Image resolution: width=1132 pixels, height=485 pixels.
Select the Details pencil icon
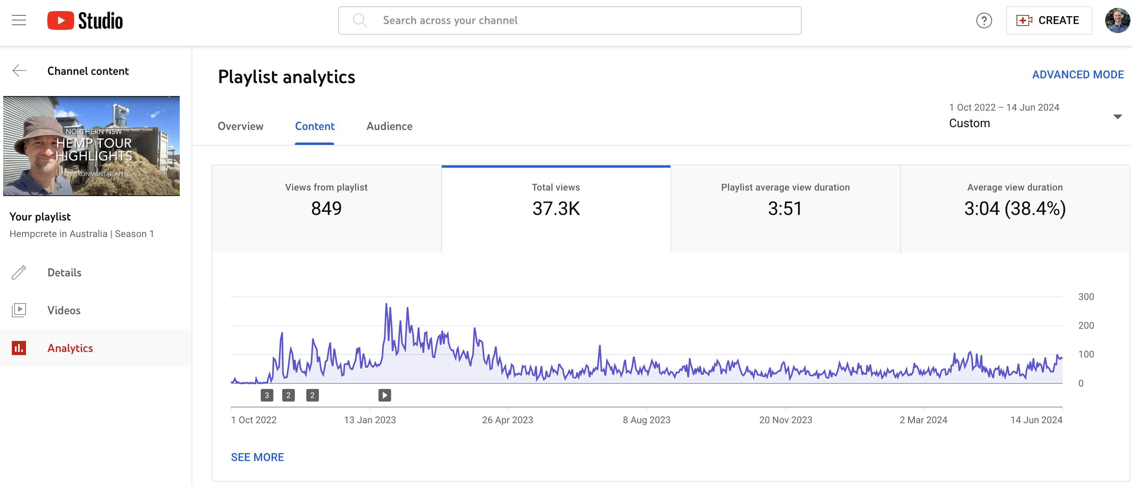19,272
